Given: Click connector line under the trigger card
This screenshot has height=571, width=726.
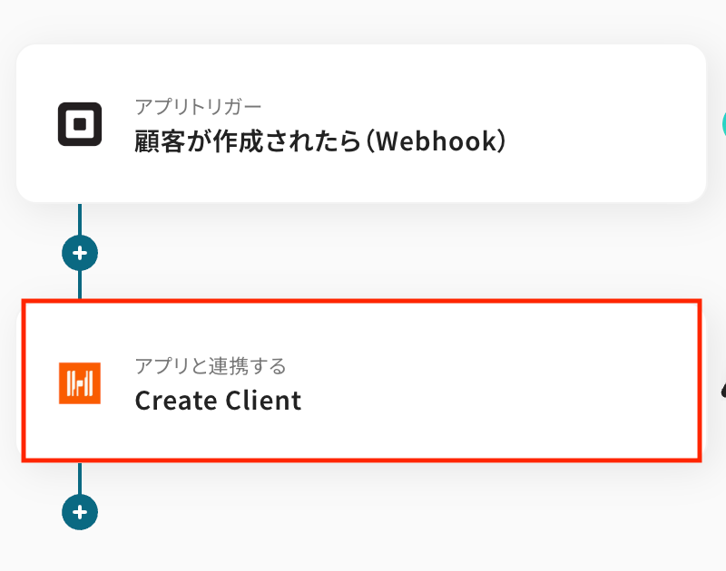Looking at the screenshot, I should point(80,219).
